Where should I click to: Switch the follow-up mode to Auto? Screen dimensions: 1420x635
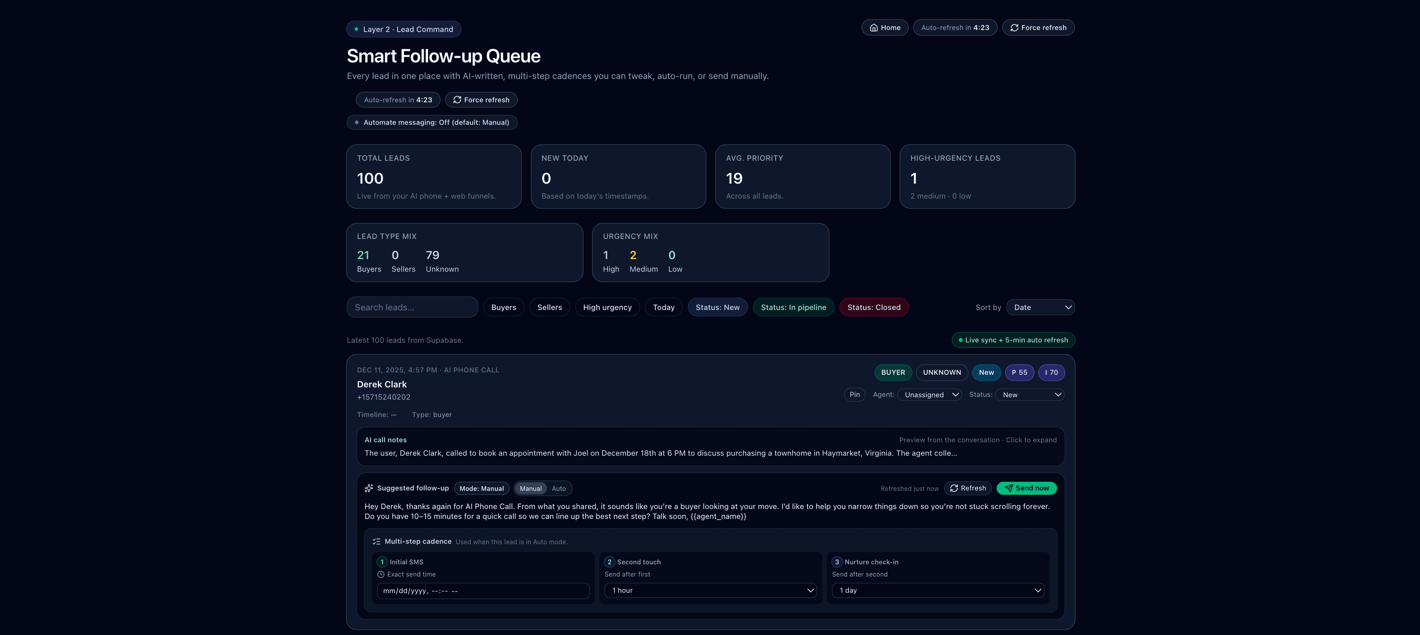(x=559, y=488)
